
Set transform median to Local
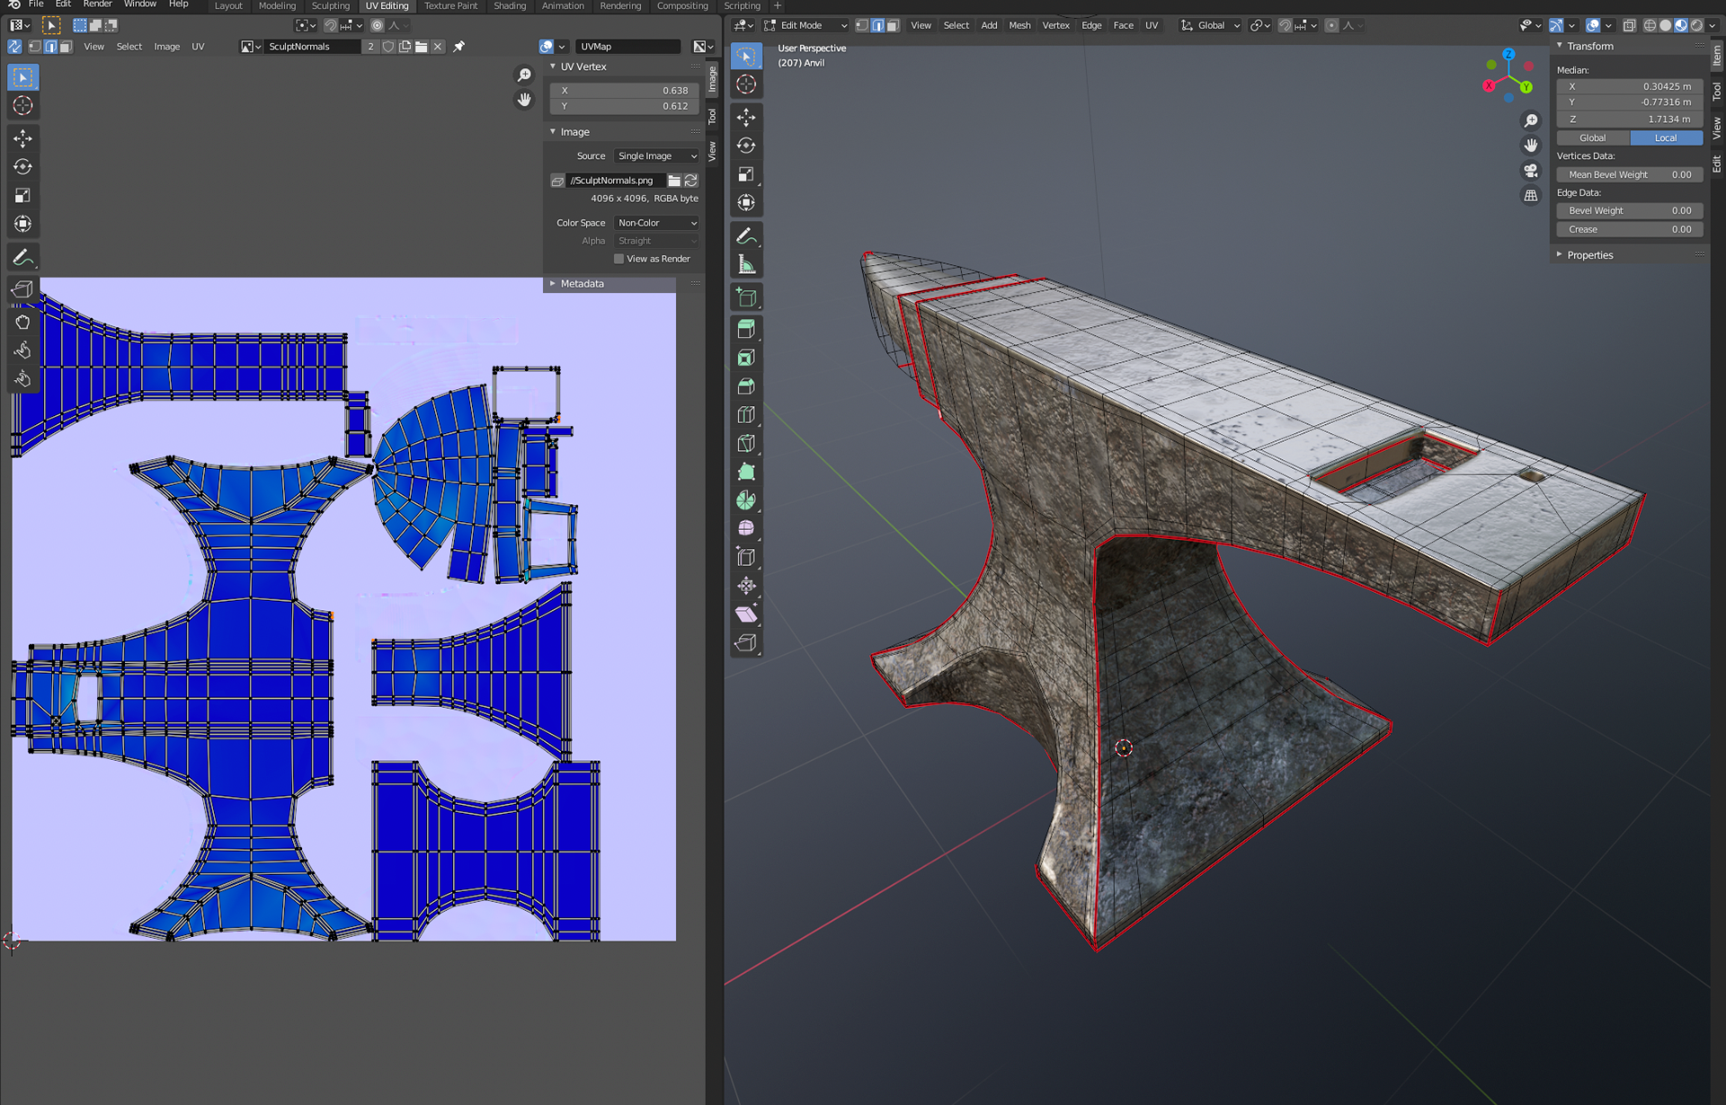[x=1666, y=138]
